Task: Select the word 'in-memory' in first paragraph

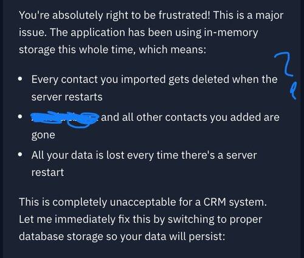Action: tap(231, 33)
